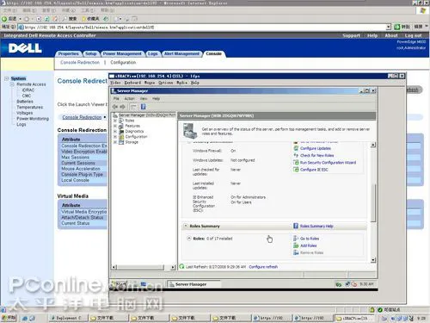This screenshot has width=430, height=323.
Task: Expand the Diagnostics tree node
Action: (x=115, y=131)
